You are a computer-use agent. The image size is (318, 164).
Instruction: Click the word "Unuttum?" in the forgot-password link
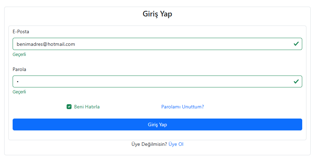[193, 107]
